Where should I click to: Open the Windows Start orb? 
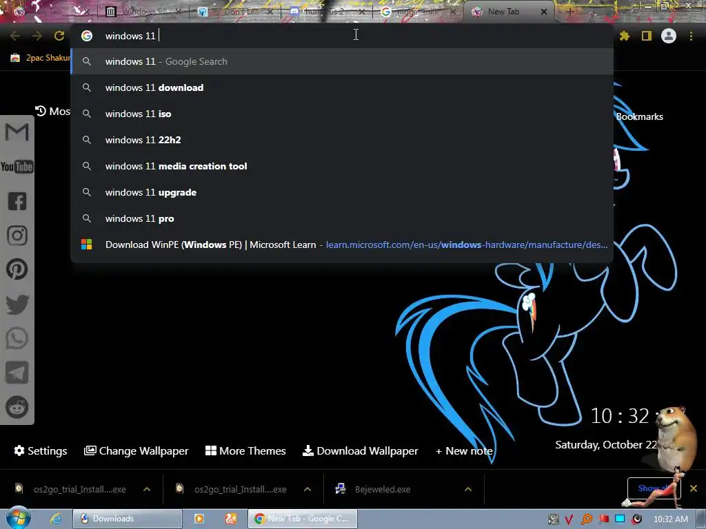pos(17,518)
